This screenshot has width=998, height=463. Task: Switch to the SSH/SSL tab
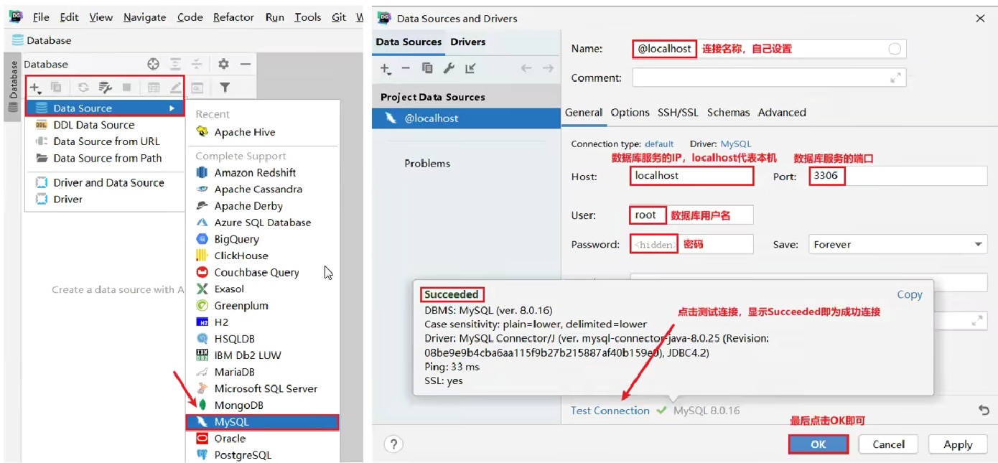678,113
